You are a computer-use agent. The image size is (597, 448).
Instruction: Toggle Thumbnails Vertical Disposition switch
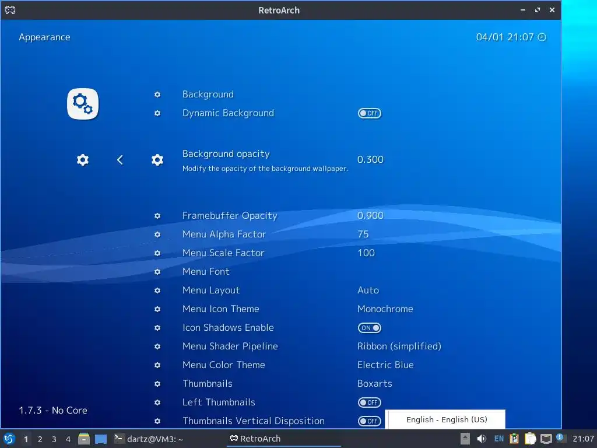pyautogui.click(x=369, y=421)
